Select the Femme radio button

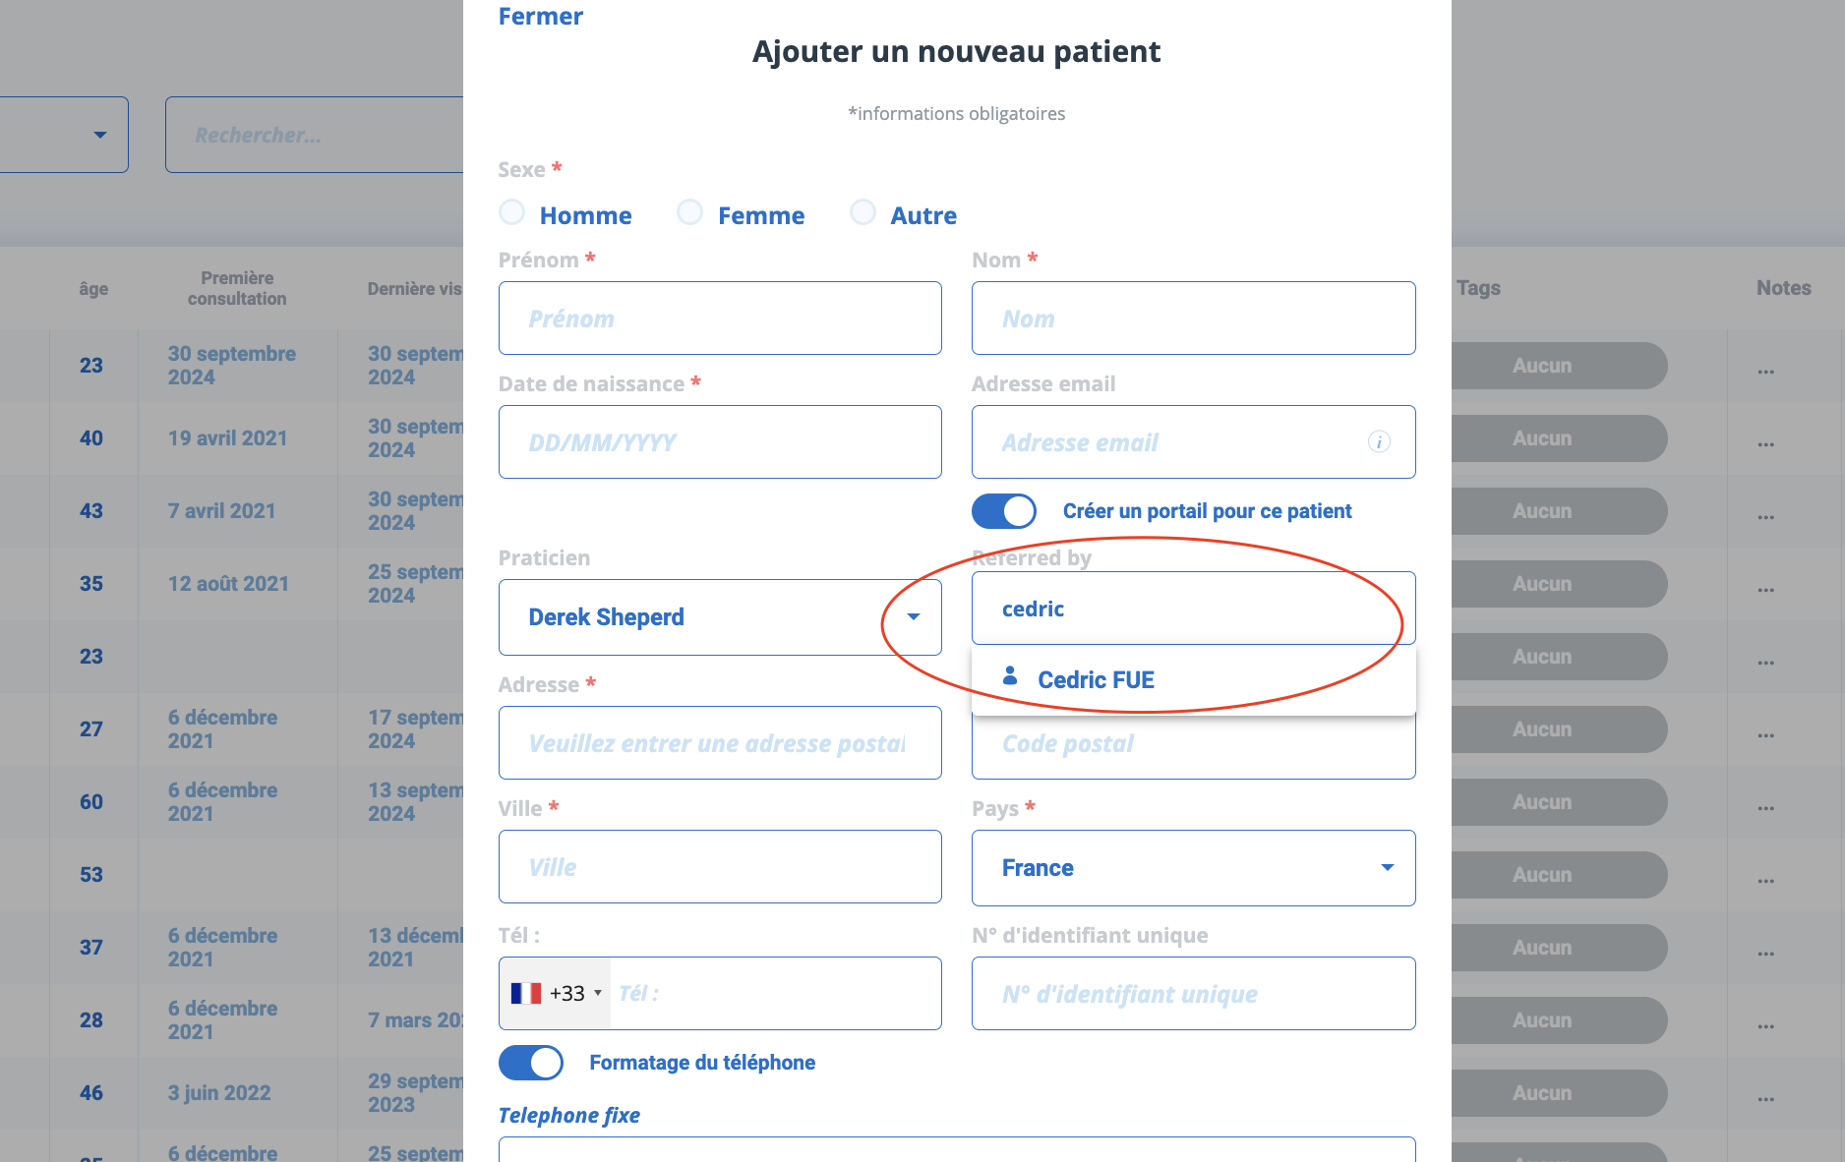690,212
